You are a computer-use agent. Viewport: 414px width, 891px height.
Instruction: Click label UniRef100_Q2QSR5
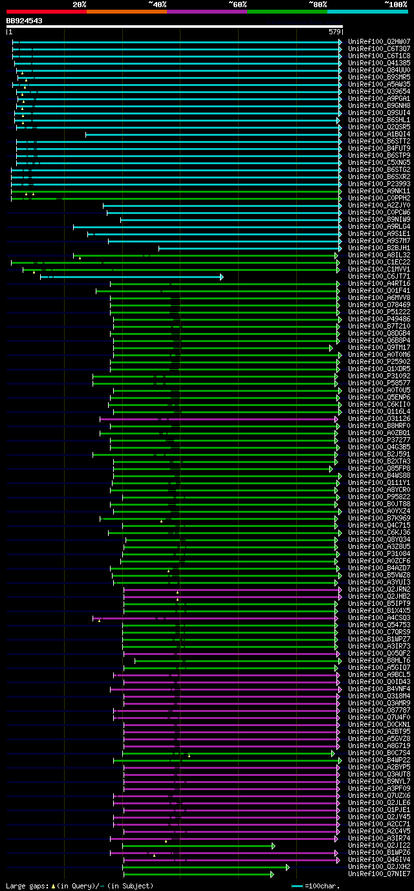coord(379,127)
